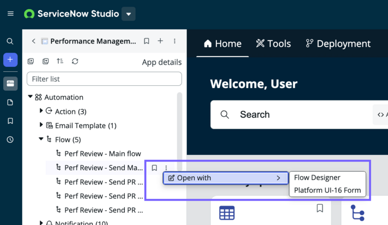The image size is (388, 225).
Task: Select Flow Designer from submenu
Action: (x=317, y=178)
